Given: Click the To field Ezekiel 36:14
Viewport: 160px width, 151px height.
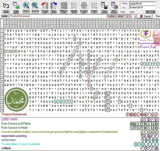Looking at the screenshot, I should (x=142, y=8).
